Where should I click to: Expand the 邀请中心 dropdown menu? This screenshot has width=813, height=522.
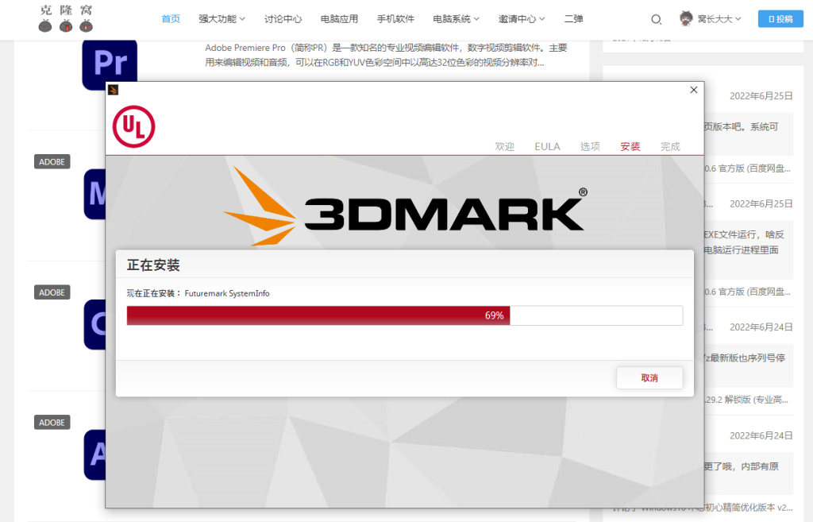pos(522,19)
